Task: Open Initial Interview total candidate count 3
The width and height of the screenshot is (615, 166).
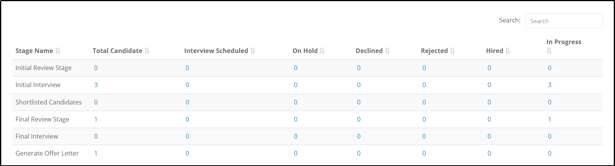Action: click(x=96, y=85)
